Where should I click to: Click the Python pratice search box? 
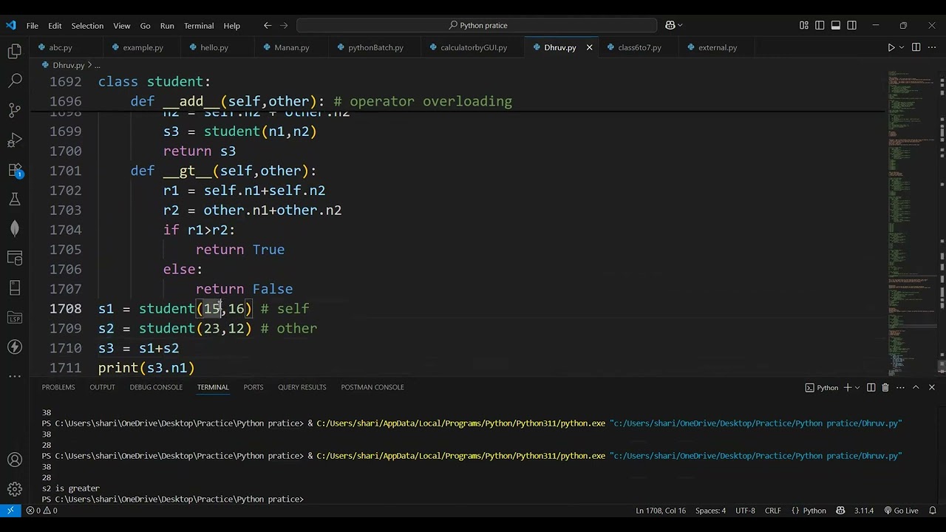[477, 25]
